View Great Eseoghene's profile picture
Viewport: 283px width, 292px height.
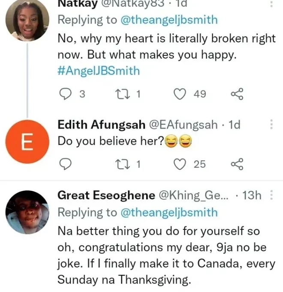point(27,213)
